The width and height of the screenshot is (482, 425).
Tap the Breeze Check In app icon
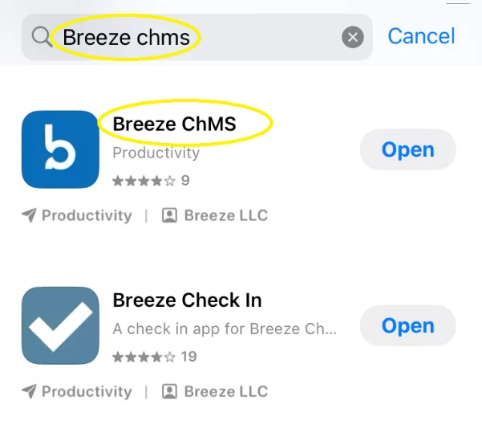tap(60, 325)
